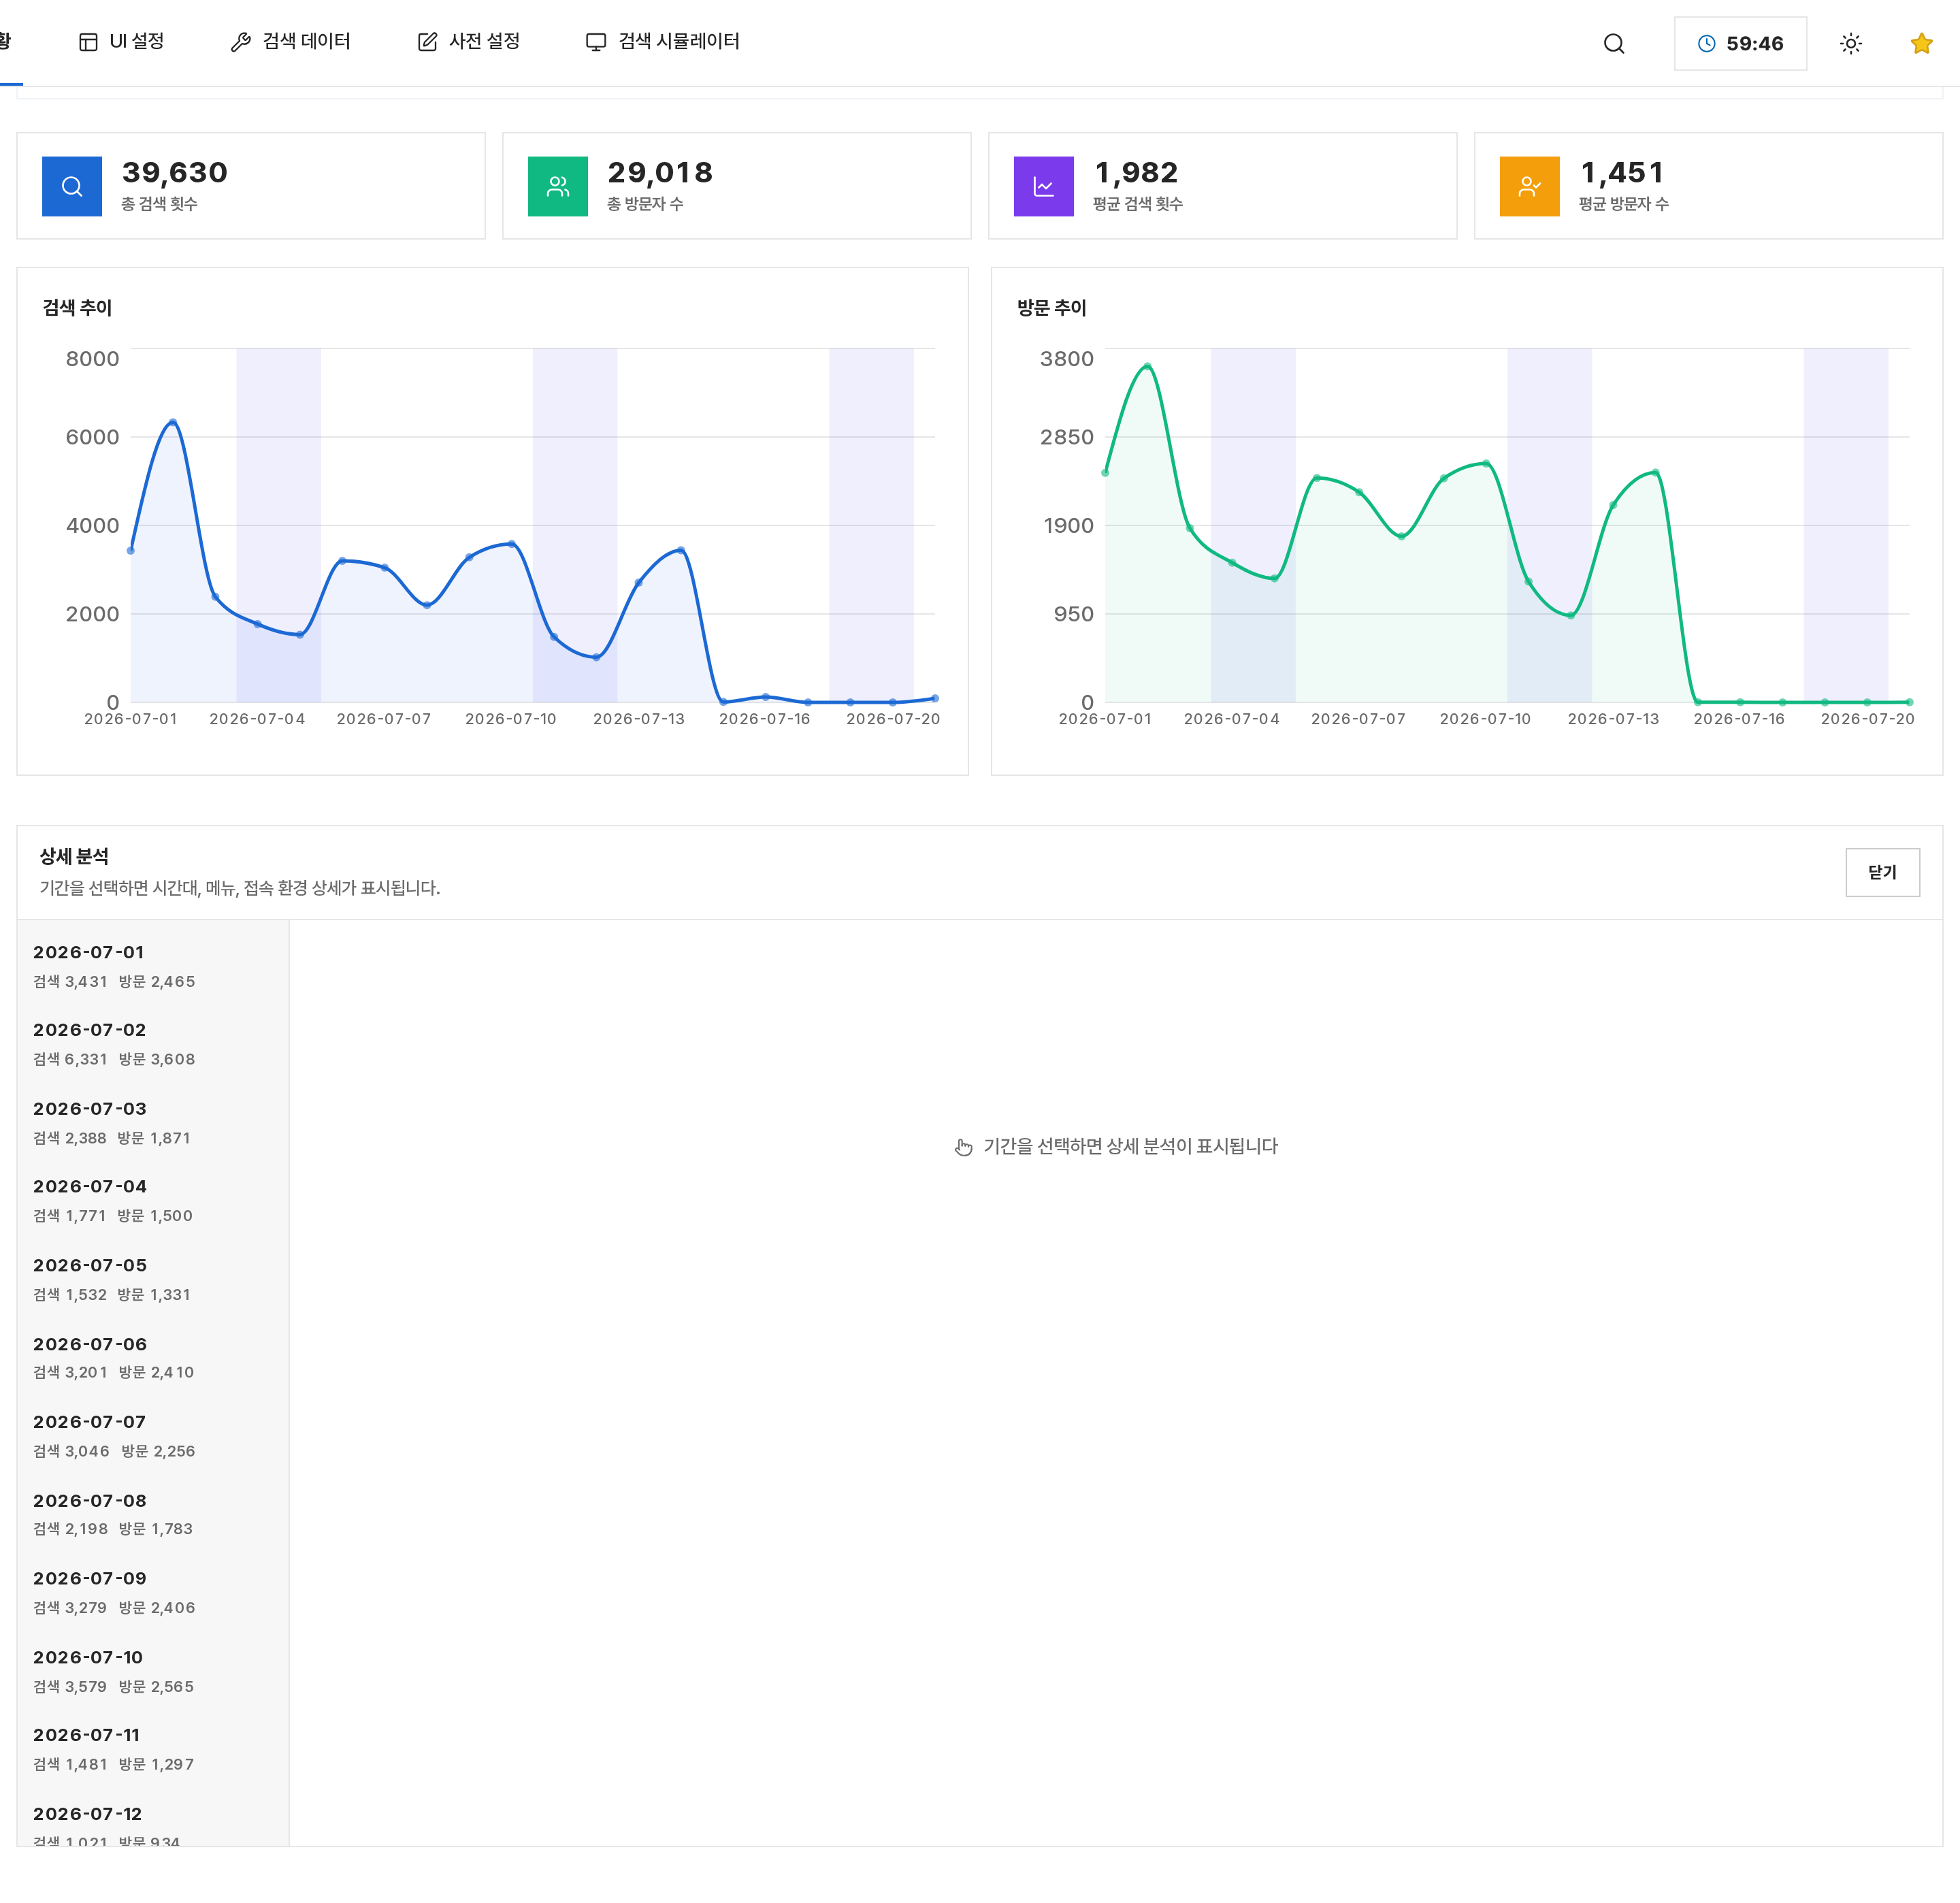The height and width of the screenshot is (1903, 1960).
Task: Click the 닫기 button in 상세 분석
Action: [1882, 872]
